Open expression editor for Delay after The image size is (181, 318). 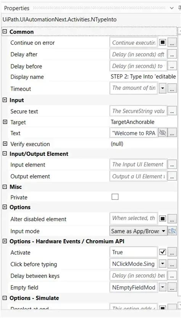pyautogui.click(x=172, y=54)
